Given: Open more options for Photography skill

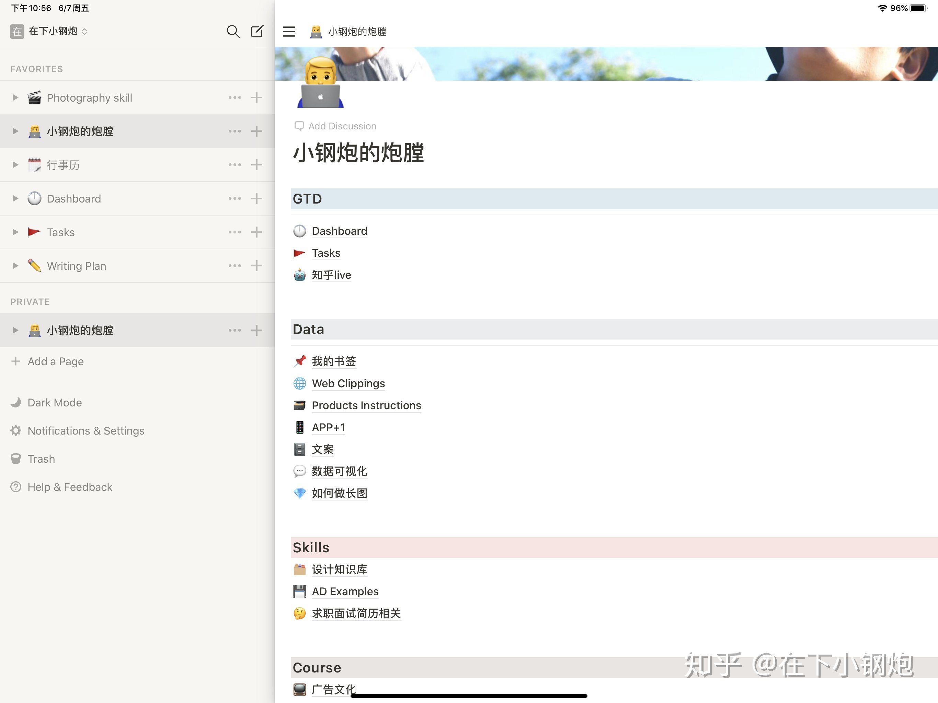Looking at the screenshot, I should 235,97.
